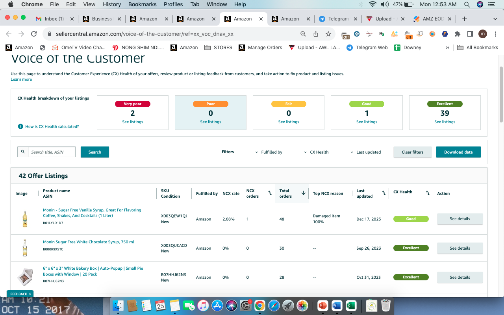Expand the CX Health filter dropdown
The image size is (504, 315).
[x=316, y=152]
